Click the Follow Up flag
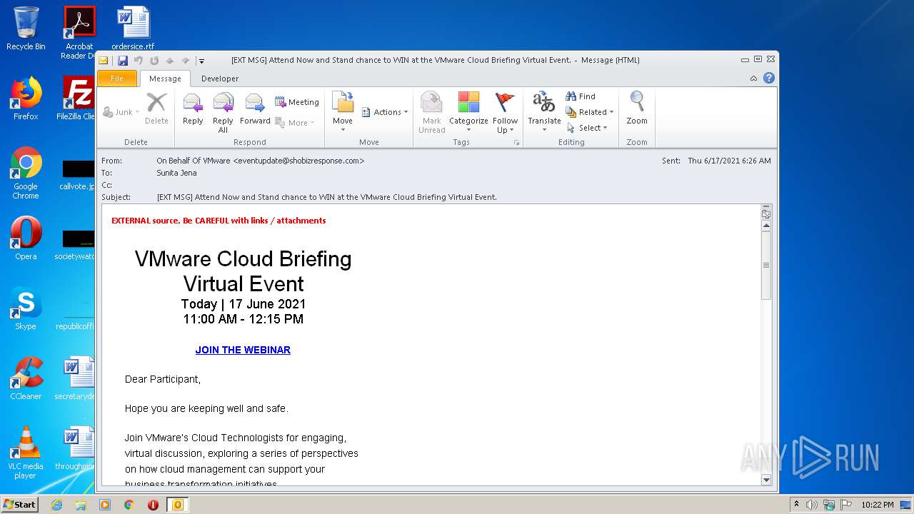Image resolution: width=914 pixels, height=514 pixels. click(x=505, y=113)
